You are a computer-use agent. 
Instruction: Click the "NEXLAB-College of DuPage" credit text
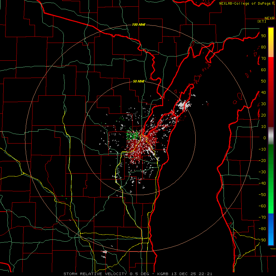pos(245,3)
